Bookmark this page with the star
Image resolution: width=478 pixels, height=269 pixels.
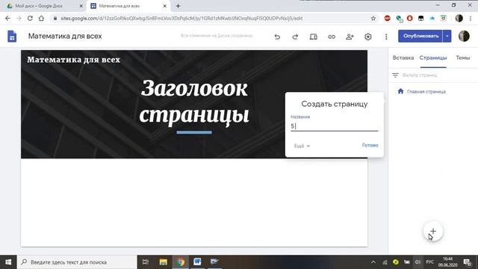pos(373,18)
